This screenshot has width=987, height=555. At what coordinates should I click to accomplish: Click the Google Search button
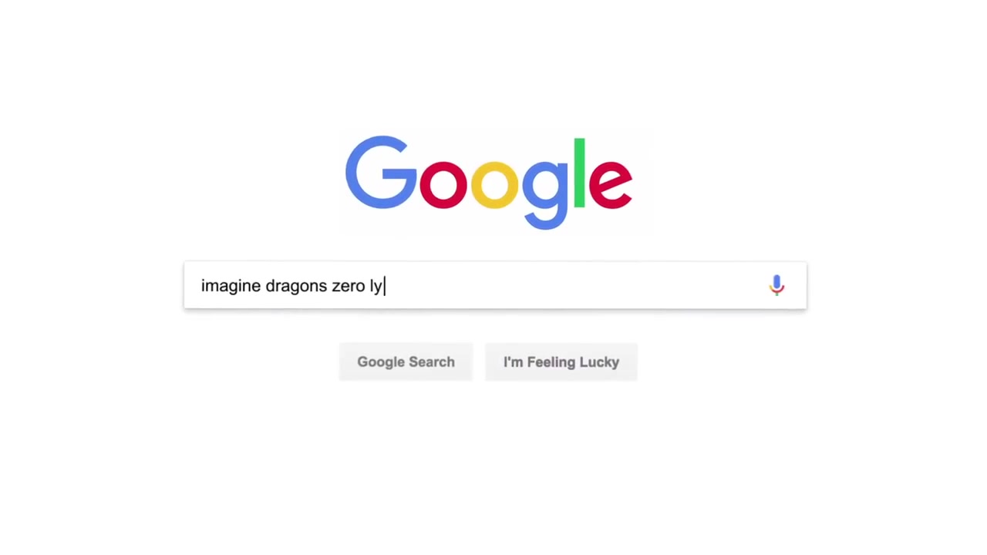click(x=406, y=362)
